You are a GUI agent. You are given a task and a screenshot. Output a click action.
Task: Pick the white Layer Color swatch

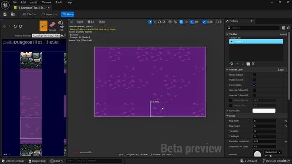[x=264, y=111]
